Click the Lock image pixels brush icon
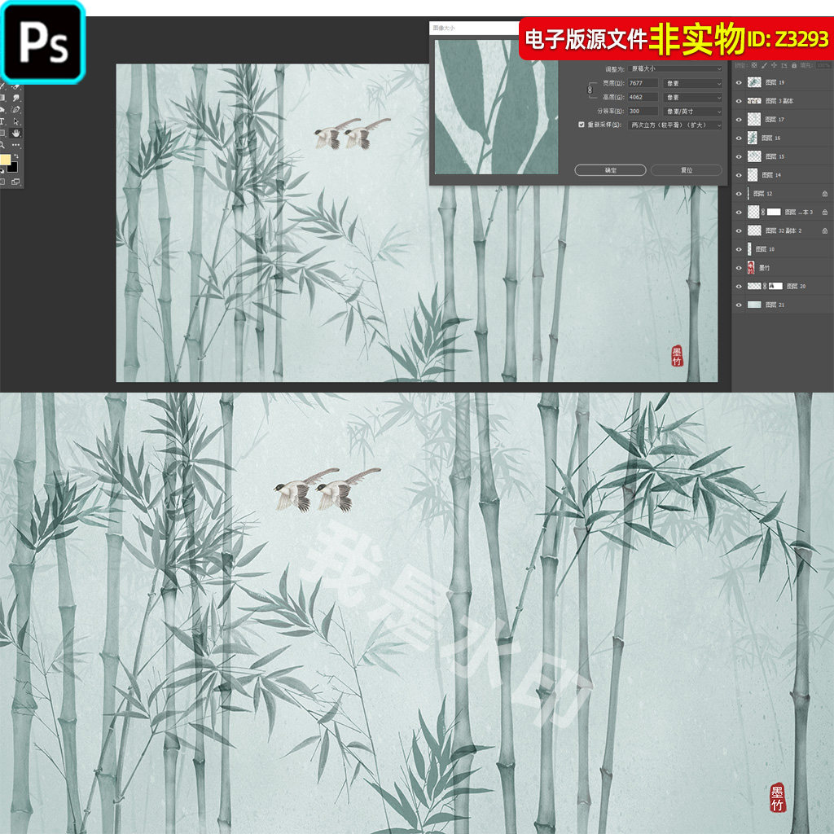The image size is (834, 834). (764, 65)
